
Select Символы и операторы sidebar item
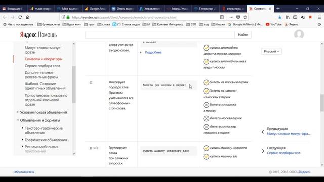pyautogui.click(x=44, y=59)
